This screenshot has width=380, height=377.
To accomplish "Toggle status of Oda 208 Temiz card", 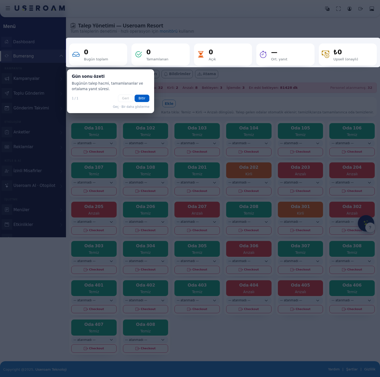I will tap(249, 210).
